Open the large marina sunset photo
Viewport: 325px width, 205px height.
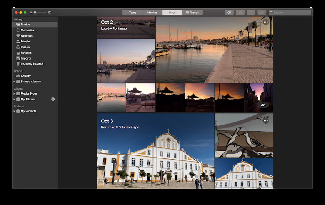(215, 50)
